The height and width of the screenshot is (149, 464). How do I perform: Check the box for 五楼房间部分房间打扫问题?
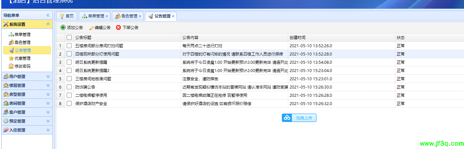[69, 46]
